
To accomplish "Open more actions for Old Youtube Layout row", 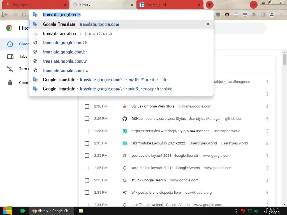I will 267,143.
